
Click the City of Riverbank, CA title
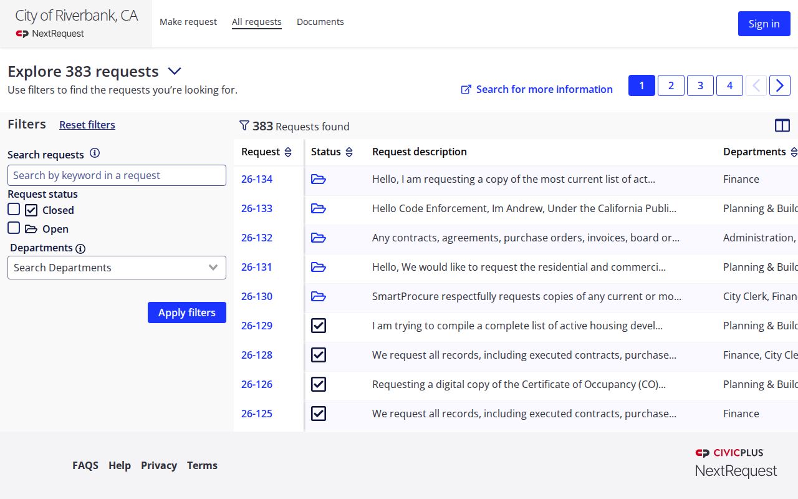76,16
